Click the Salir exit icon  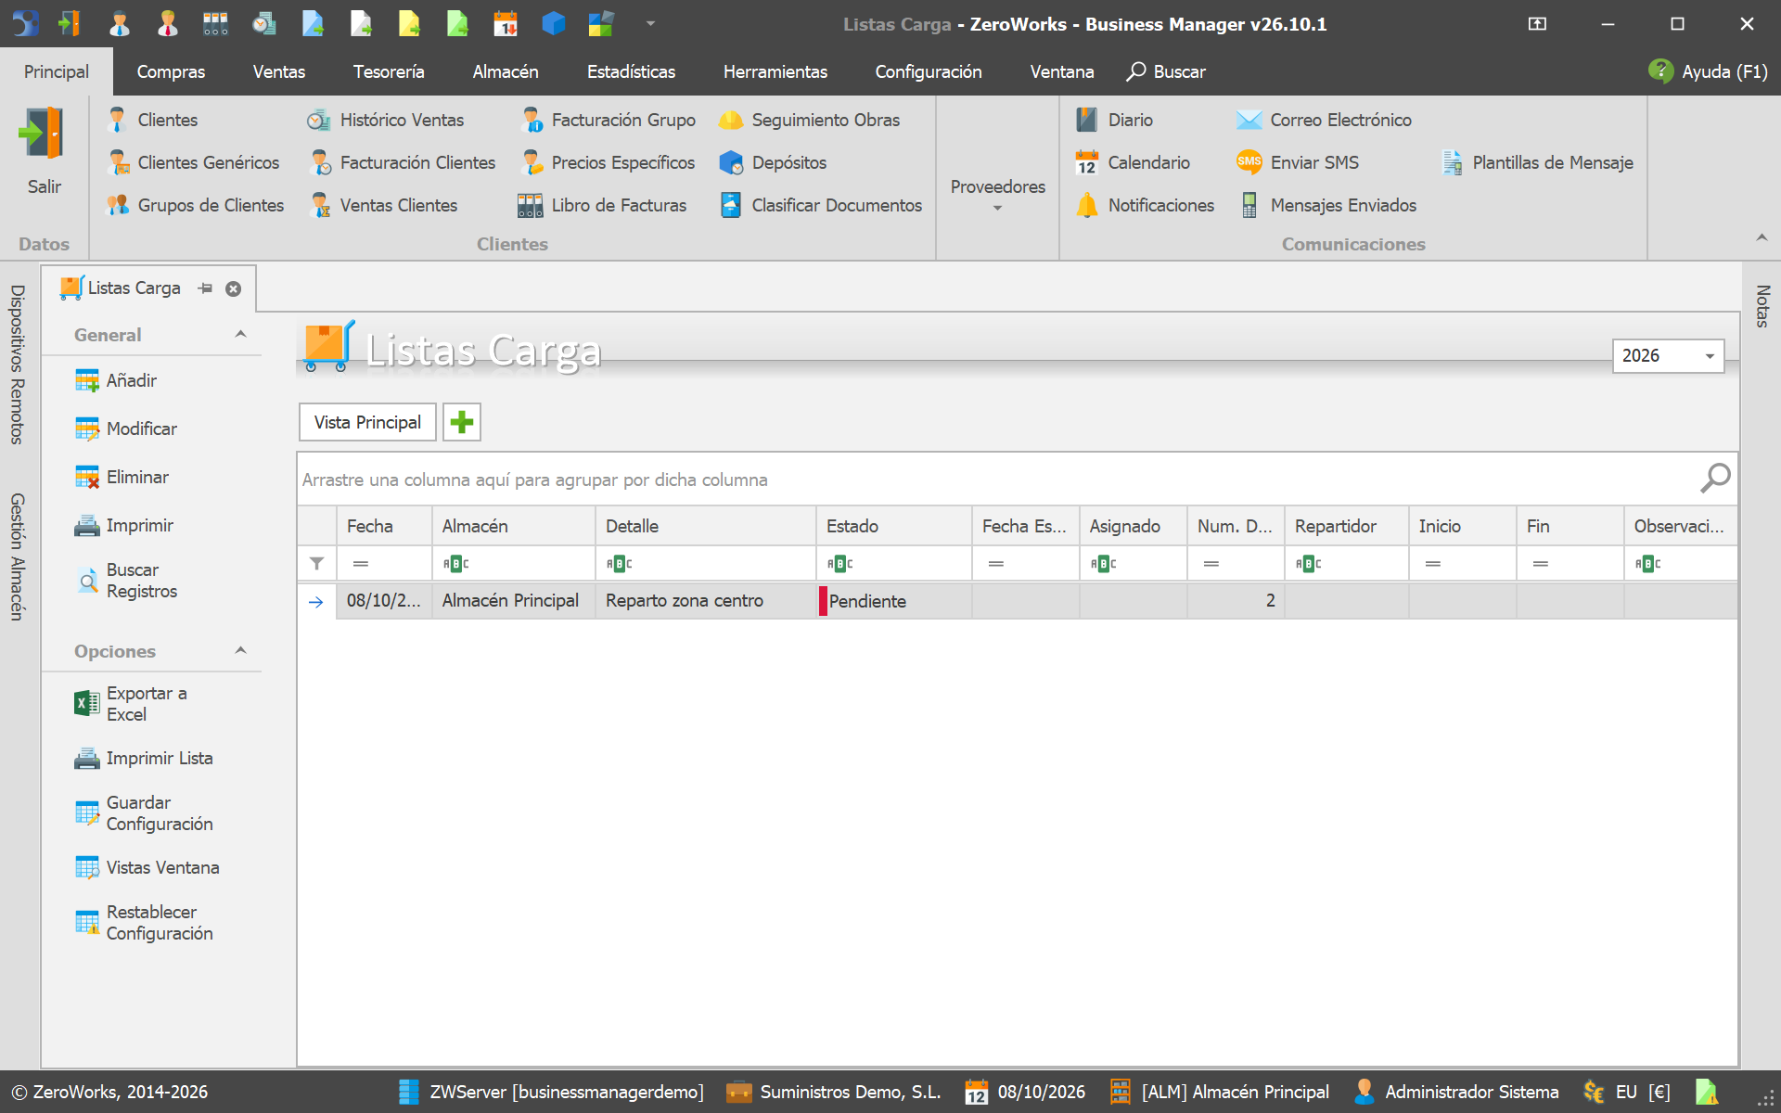(42, 134)
